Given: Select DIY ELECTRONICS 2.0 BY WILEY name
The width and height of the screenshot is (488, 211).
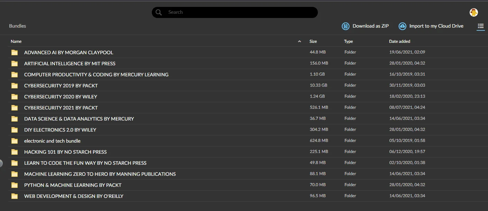Looking at the screenshot, I should pos(60,130).
